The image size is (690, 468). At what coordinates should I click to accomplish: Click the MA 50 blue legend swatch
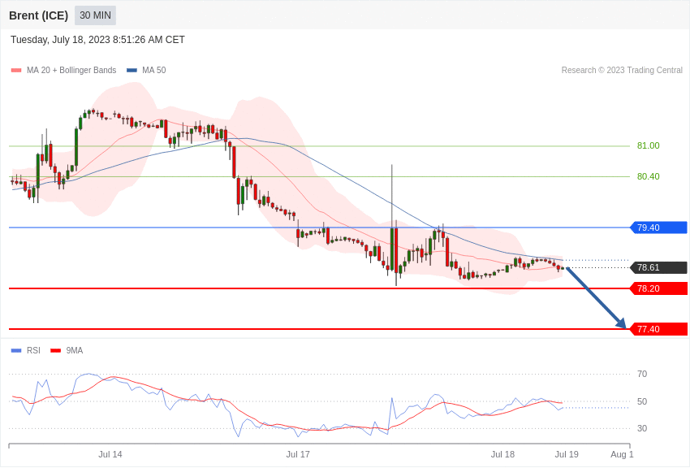pos(132,70)
